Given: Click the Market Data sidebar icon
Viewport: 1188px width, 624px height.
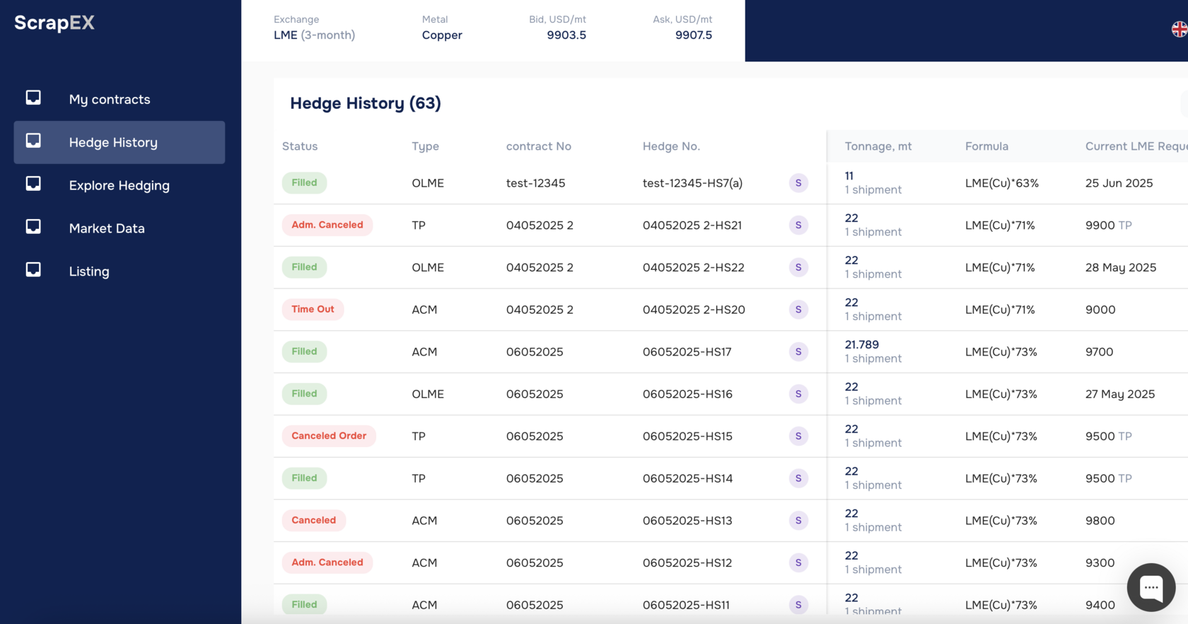Looking at the screenshot, I should tap(33, 228).
